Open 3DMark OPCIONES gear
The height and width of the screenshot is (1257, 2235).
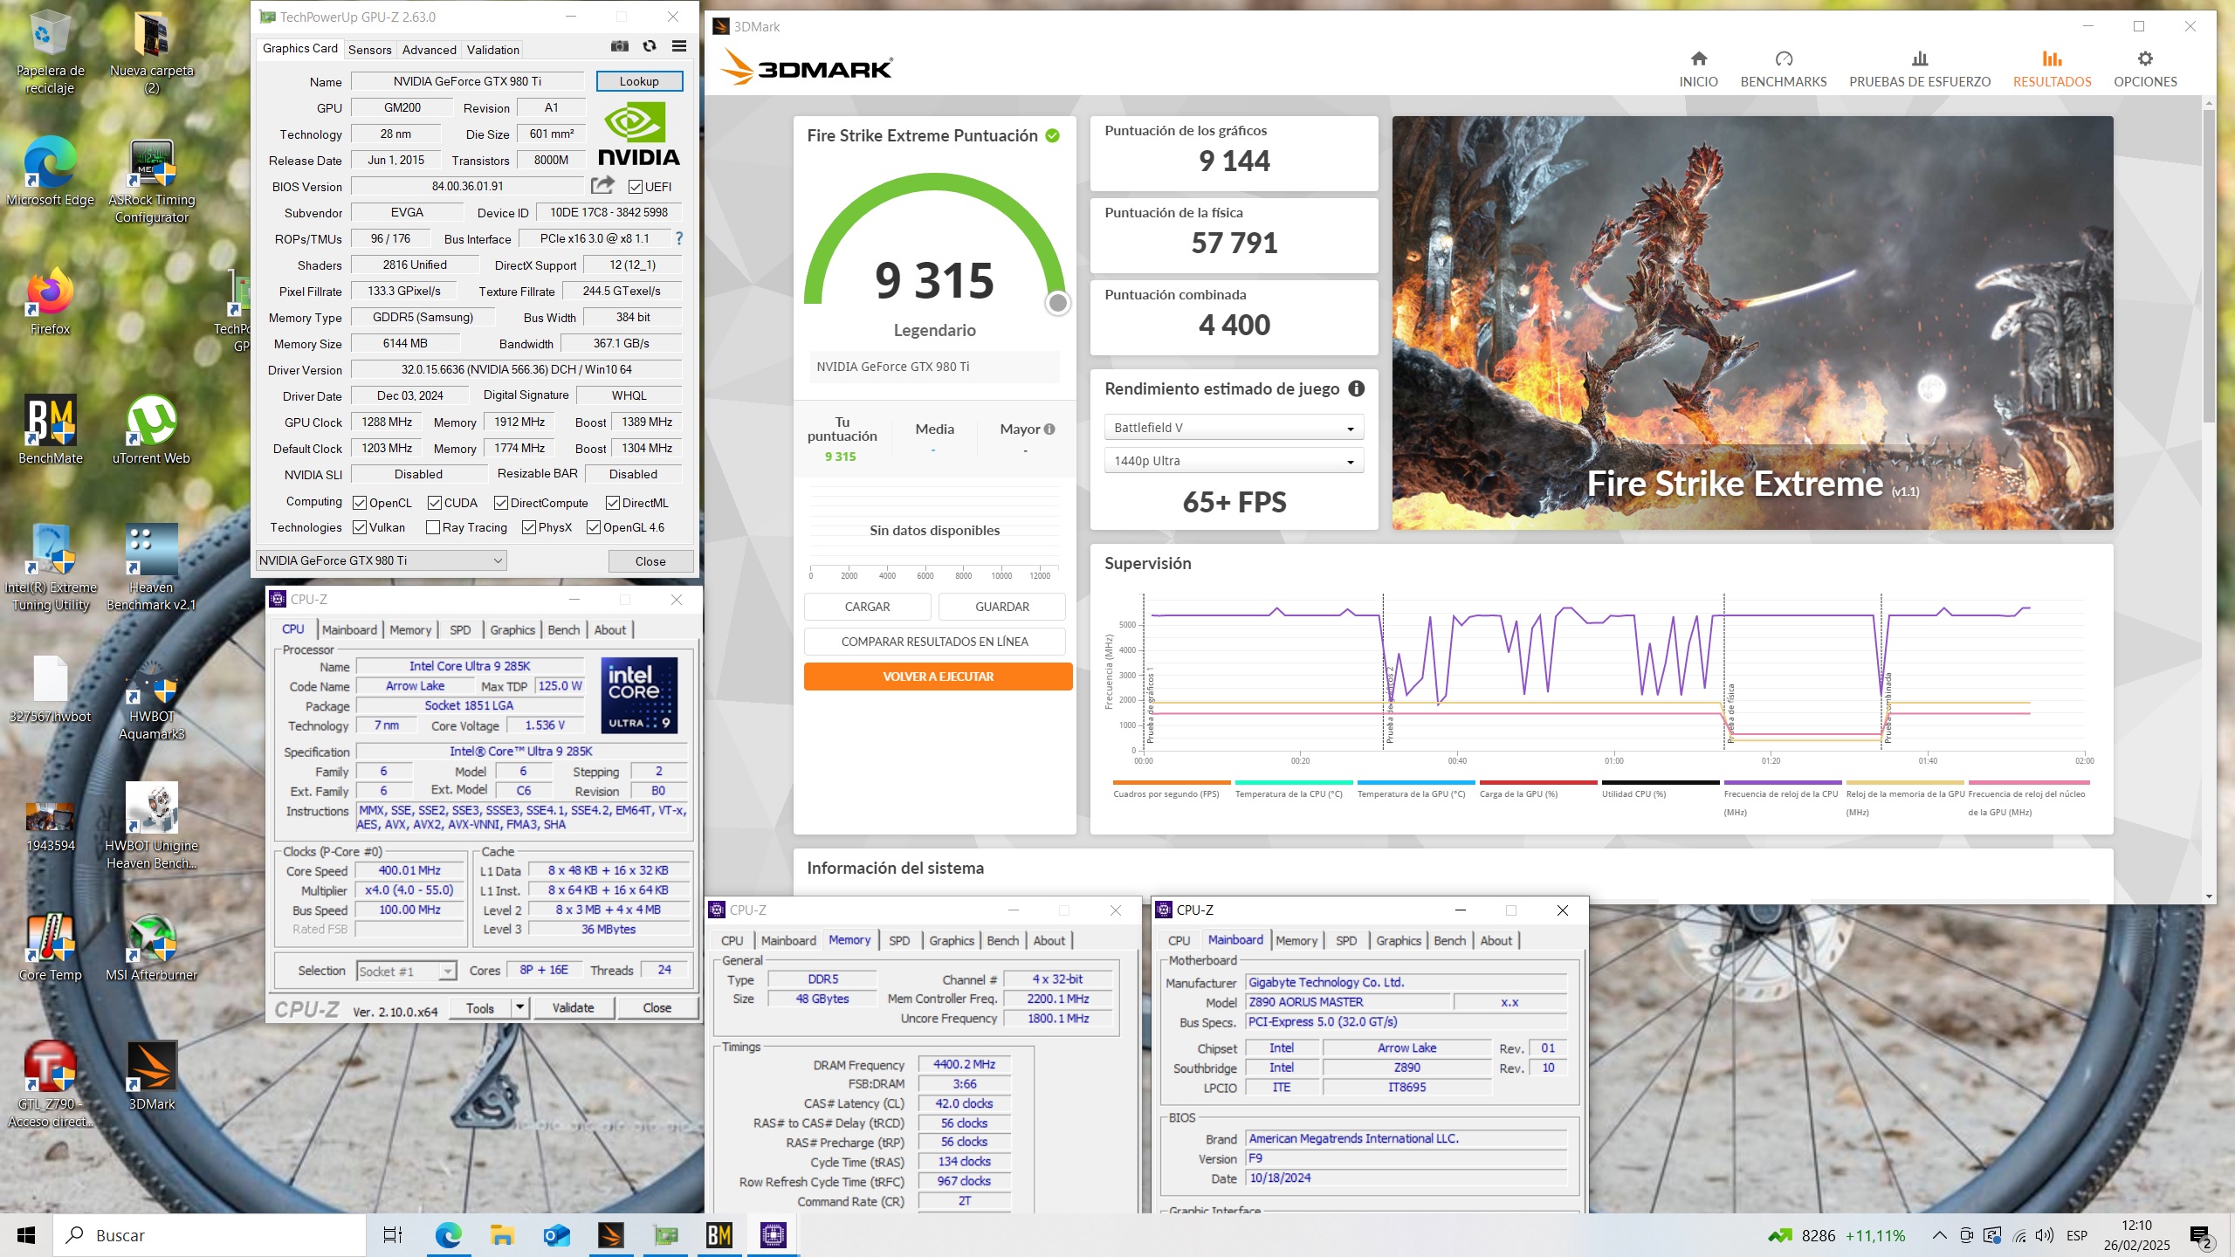[2145, 69]
